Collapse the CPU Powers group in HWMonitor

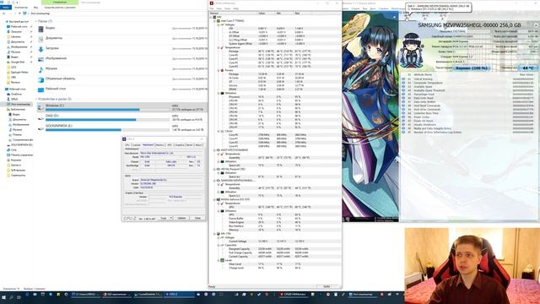click(219, 70)
